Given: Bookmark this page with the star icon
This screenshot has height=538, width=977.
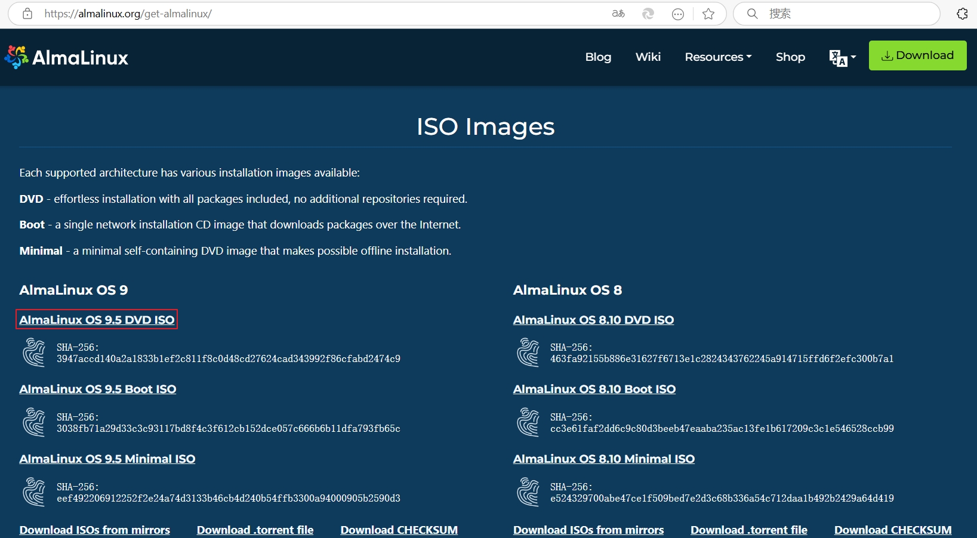Looking at the screenshot, I should coord(708,14).
